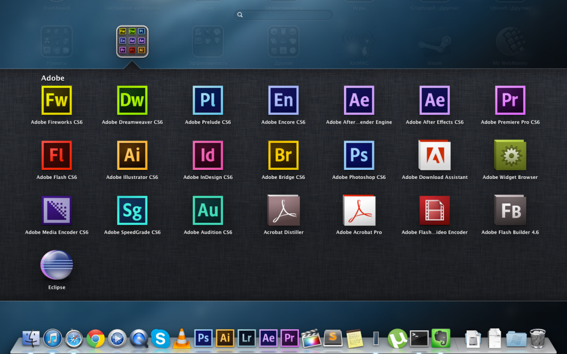Launch Safari from the Dock
The image size is (567, 354).
(x=74, y=339)
